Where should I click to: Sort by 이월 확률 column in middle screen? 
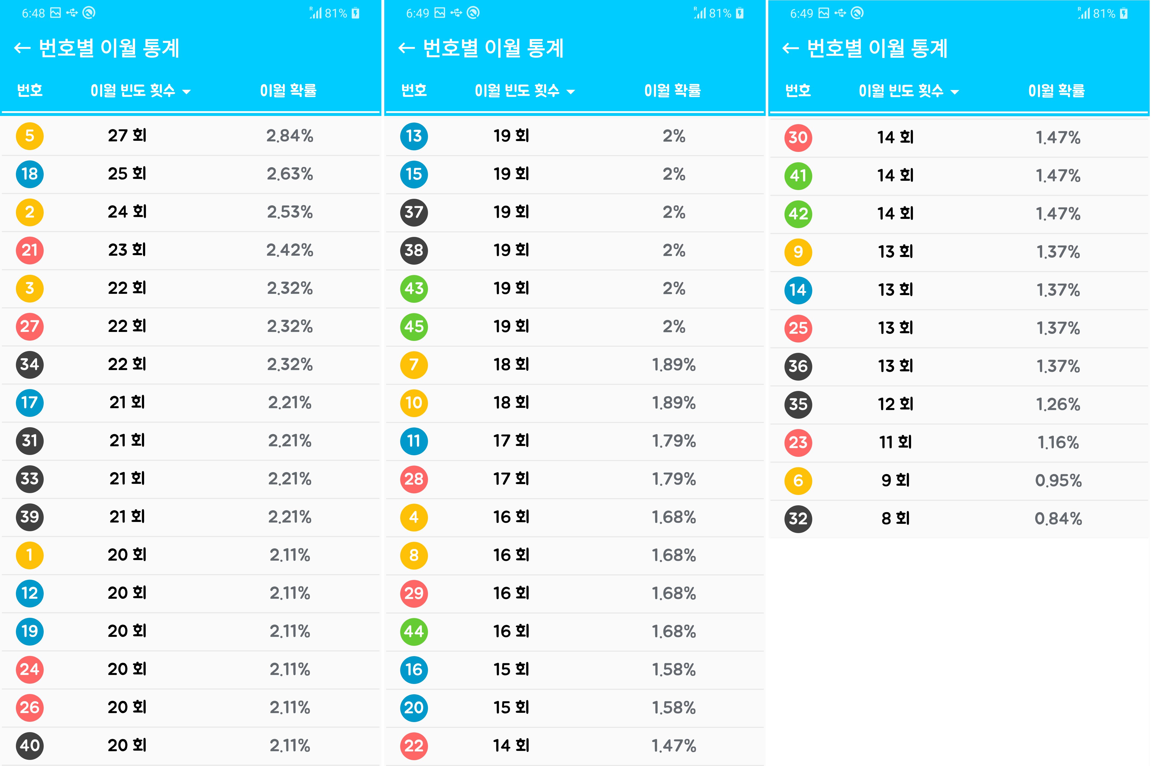672,90
